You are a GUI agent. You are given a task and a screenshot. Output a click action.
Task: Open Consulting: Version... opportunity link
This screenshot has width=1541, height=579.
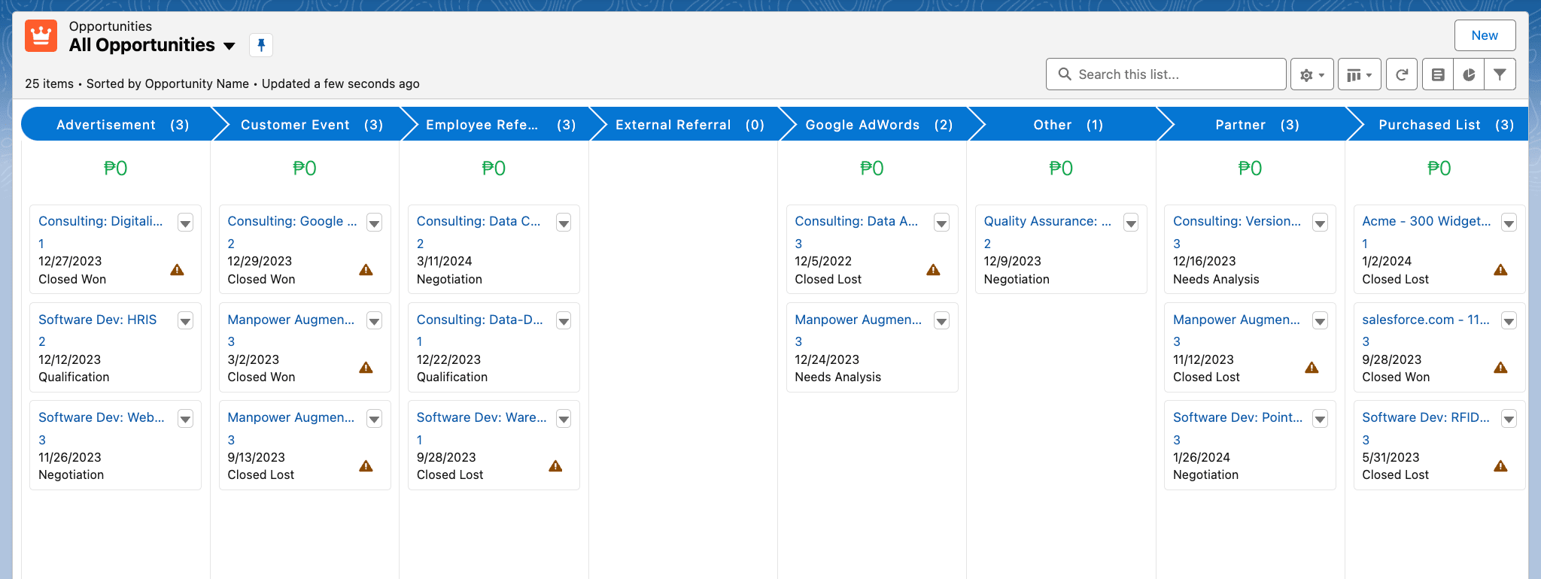1237,221
